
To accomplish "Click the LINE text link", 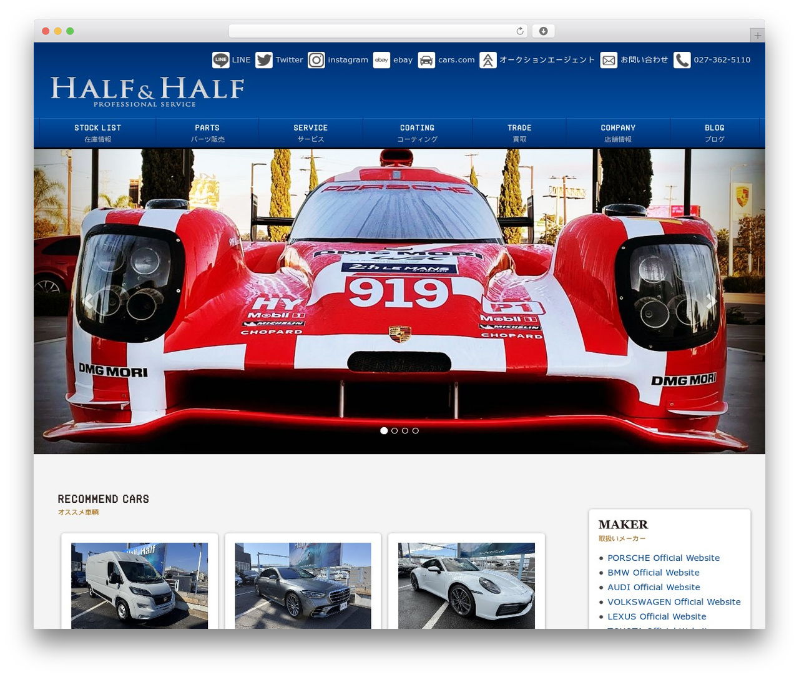I will 241,60.
